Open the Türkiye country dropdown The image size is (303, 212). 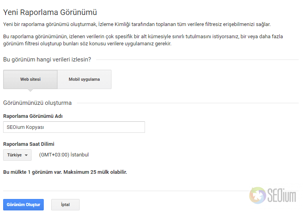click(17, 155)
